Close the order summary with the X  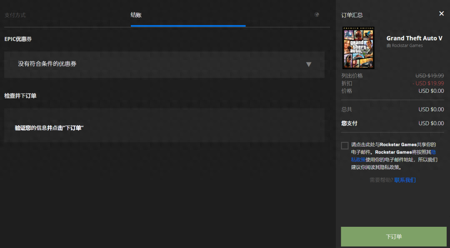tap(441, 14)
